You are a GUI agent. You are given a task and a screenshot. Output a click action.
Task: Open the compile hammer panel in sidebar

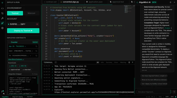pyautogui.click(x=2, y=18)
